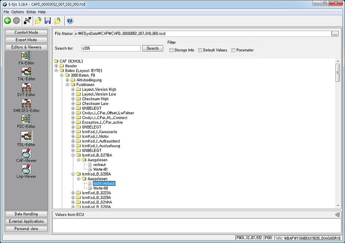345x243 pixels.
Task: Select the IcmKod_I_Ausfuehrung tree item
Action: 101,146
